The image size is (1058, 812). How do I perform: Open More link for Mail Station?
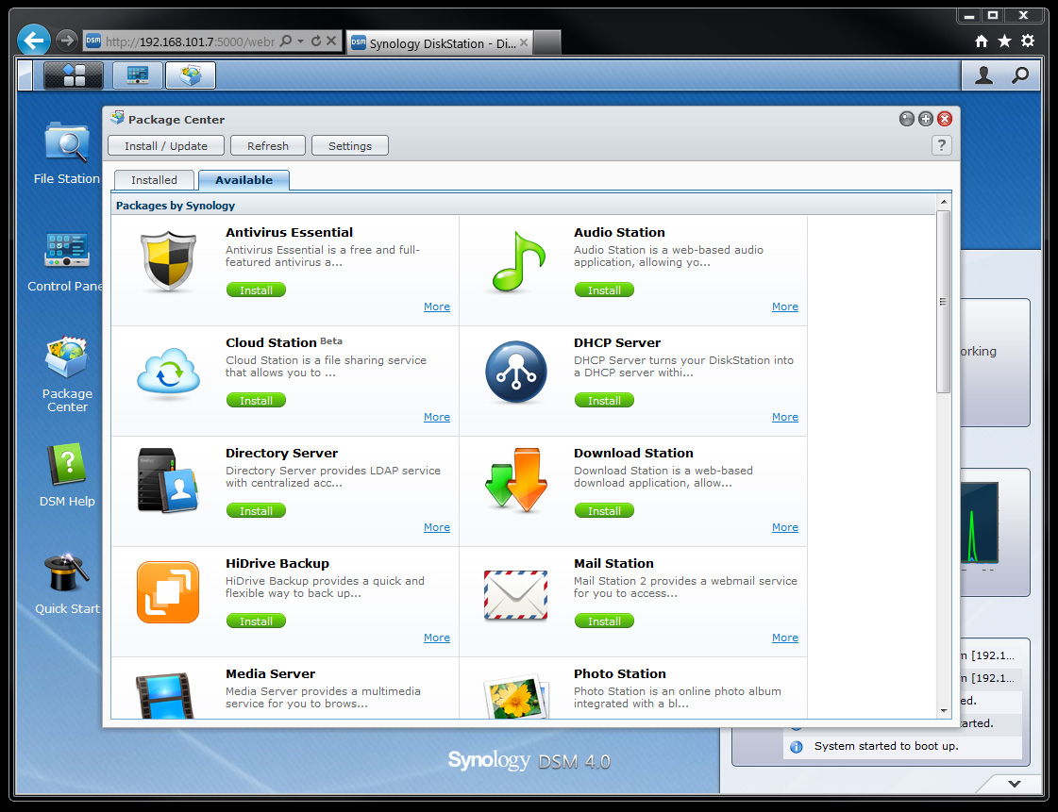point(784,638)
